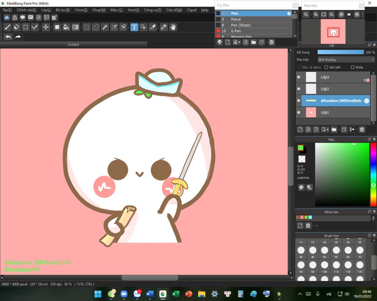The width and height of the screenshot is (377, 301).
Task: Open Windows Start menu
Action: pyautogui.click(x=98, y=294)
